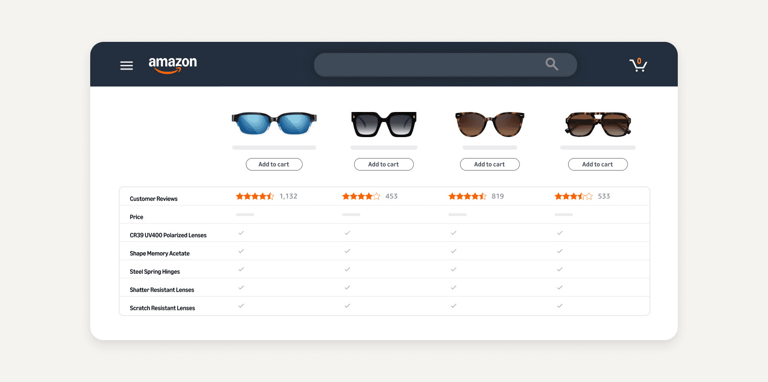The width and height of the screenshot is (768, 382).
Task: Select the Customer Reviews row label
Action: tap(154, 199)
